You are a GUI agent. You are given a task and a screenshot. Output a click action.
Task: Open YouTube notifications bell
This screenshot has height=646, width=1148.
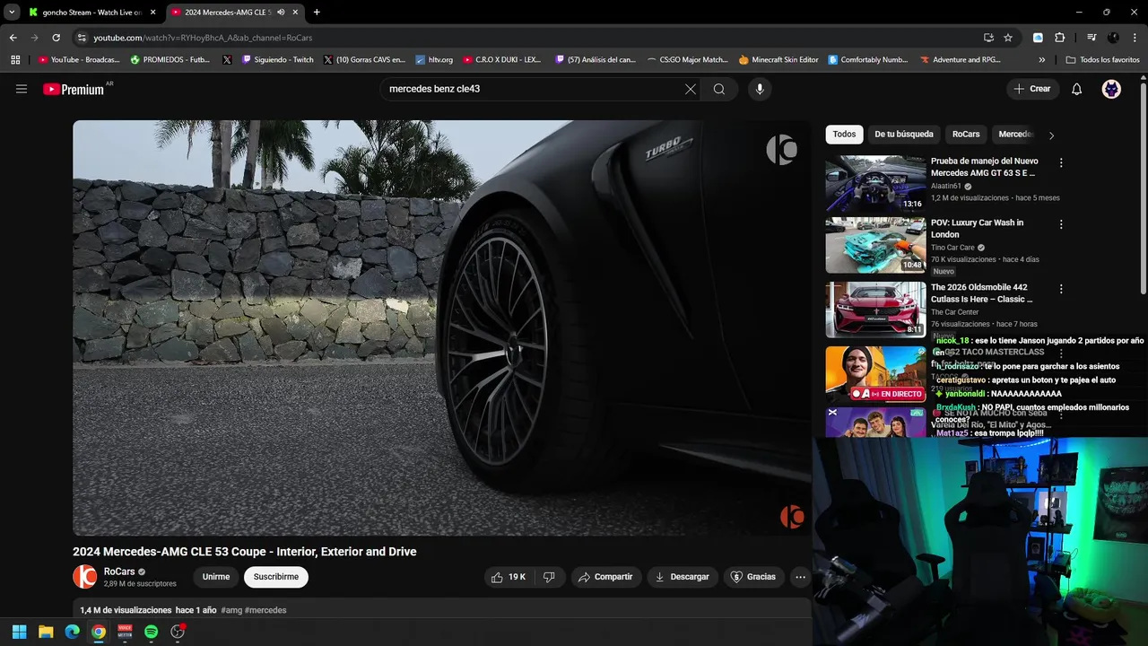1077,89
